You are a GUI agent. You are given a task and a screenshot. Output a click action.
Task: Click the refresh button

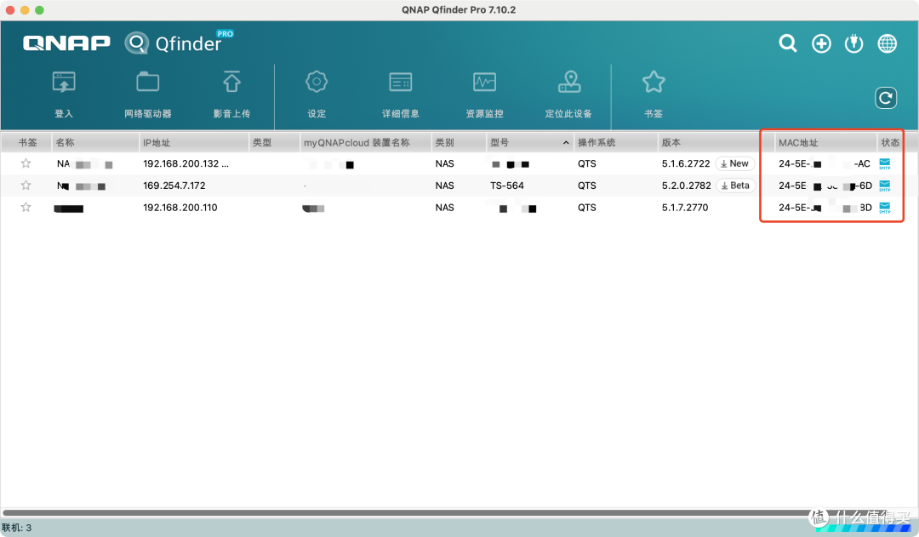pyautogui.click(x=886, y=98)
